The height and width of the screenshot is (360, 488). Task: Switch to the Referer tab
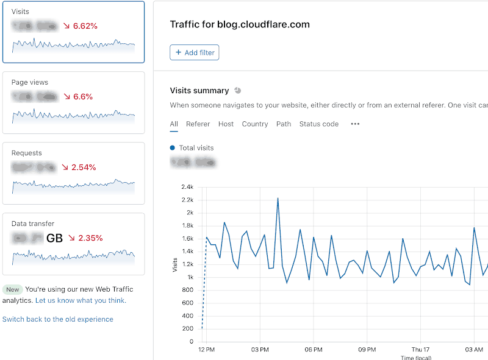198,124
